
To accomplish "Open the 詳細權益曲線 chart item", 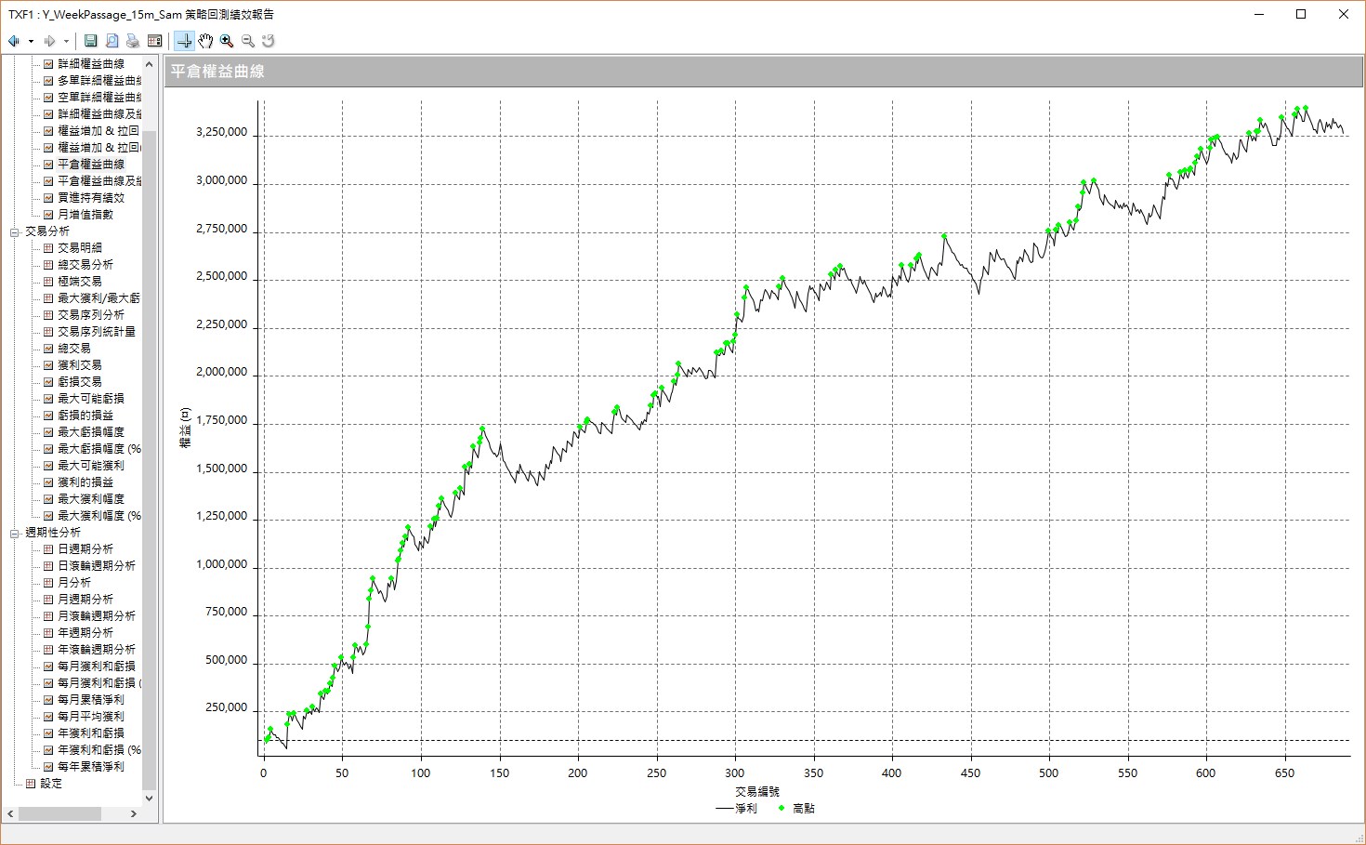I will click(x=91, y=64).
